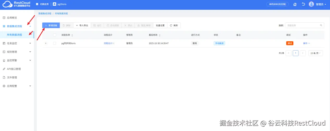The height and width of the screenshot is (131, 330).
Task: Expand the 监控预警 menu chevron
Action: tap(30, 60)
